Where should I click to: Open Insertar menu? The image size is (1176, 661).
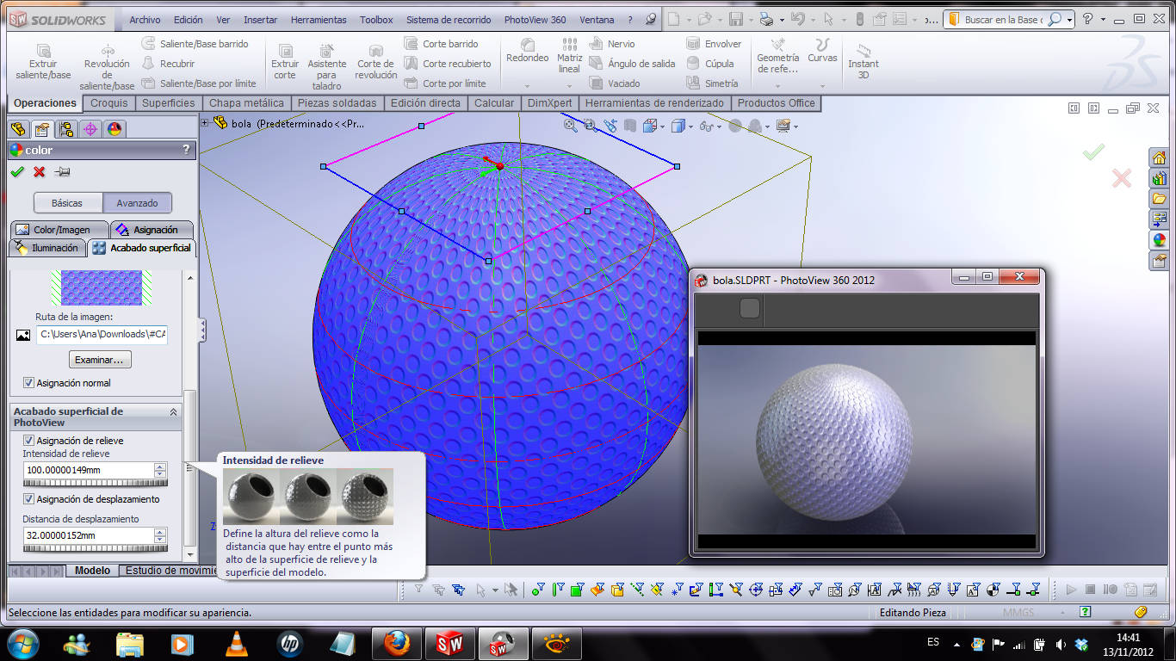click(x=260, y=20)
